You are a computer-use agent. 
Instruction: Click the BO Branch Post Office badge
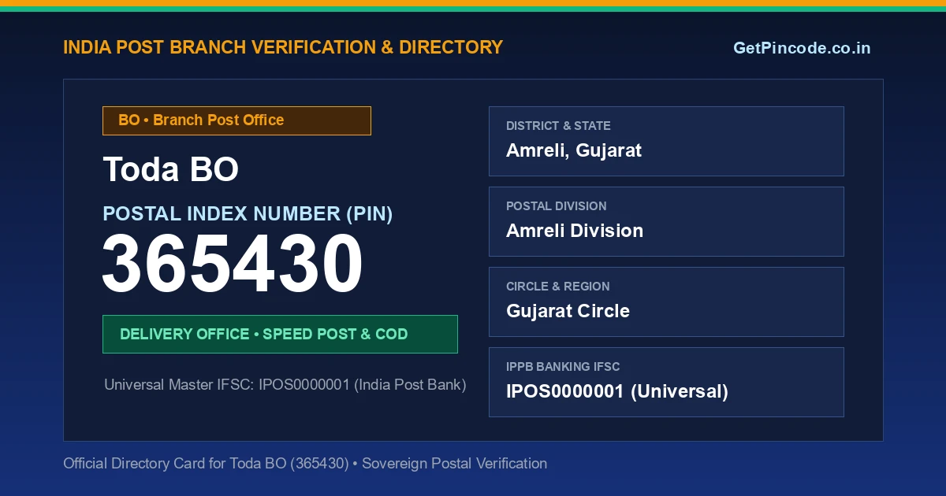(236, 120)
